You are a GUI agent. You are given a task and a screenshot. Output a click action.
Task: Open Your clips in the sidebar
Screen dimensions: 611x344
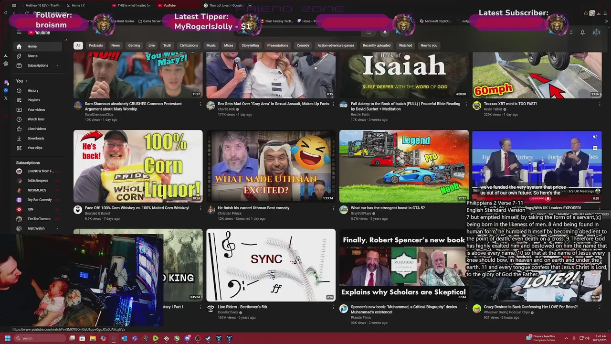coord(38,148)
